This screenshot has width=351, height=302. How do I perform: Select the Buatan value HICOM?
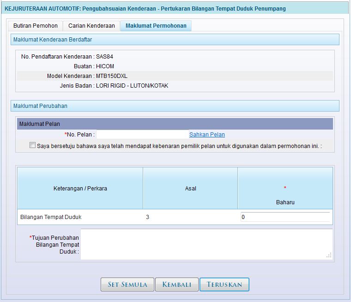(105, 66)
